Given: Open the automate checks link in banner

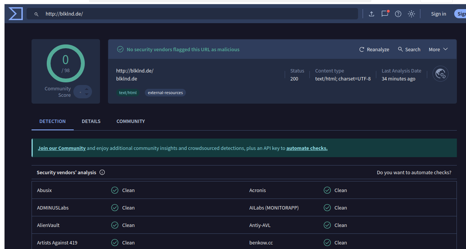Looking at the screenshot, I should tap(307, 148).
